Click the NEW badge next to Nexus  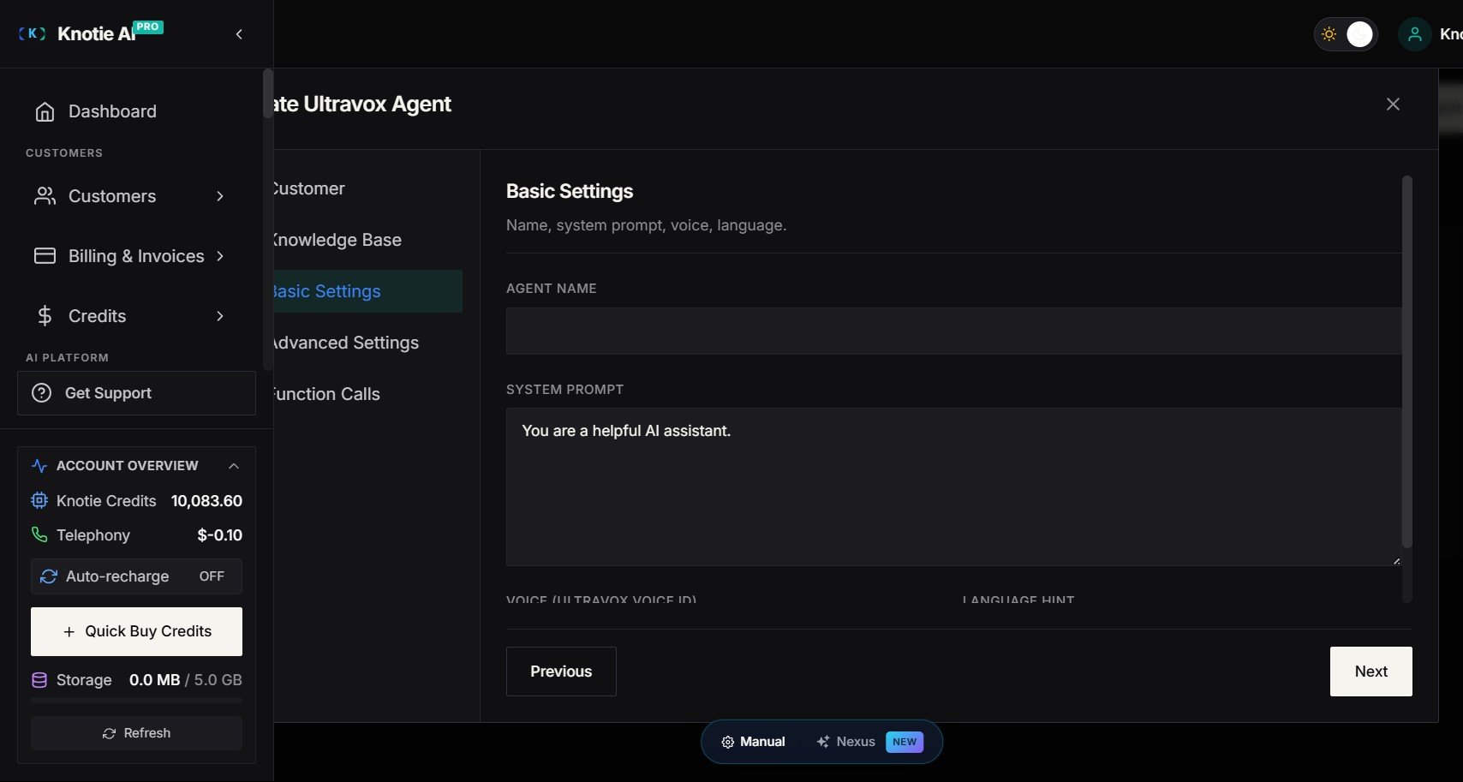pos(905,742)
